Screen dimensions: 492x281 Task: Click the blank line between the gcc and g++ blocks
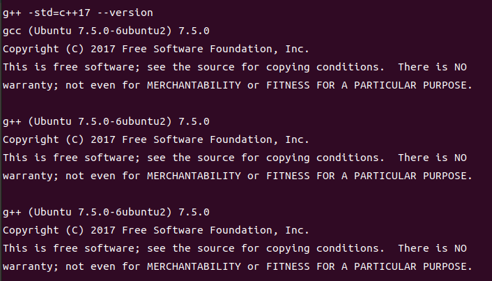click(x=246, y=104)
